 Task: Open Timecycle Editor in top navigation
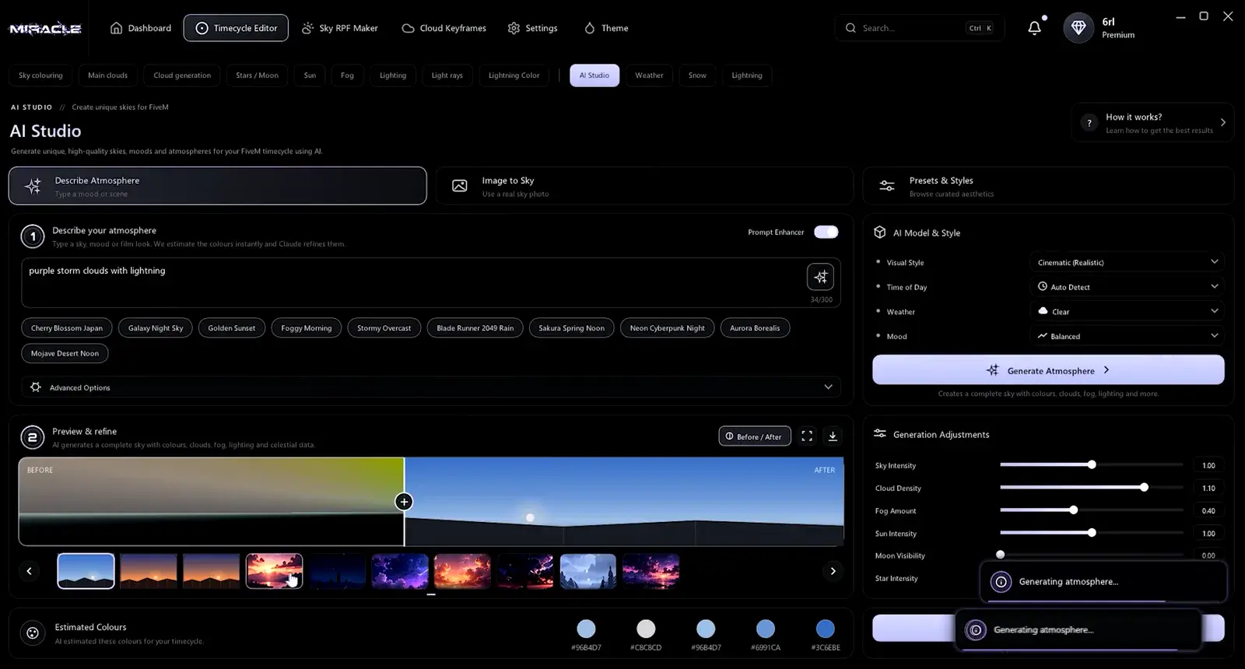coord(236,28)
